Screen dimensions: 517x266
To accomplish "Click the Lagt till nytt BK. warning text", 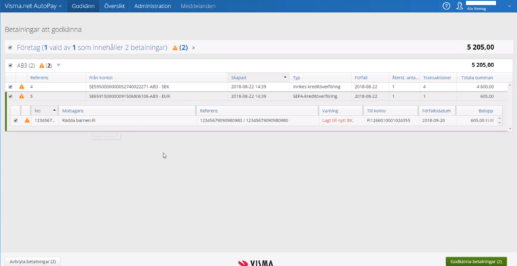I will (338, 120).
